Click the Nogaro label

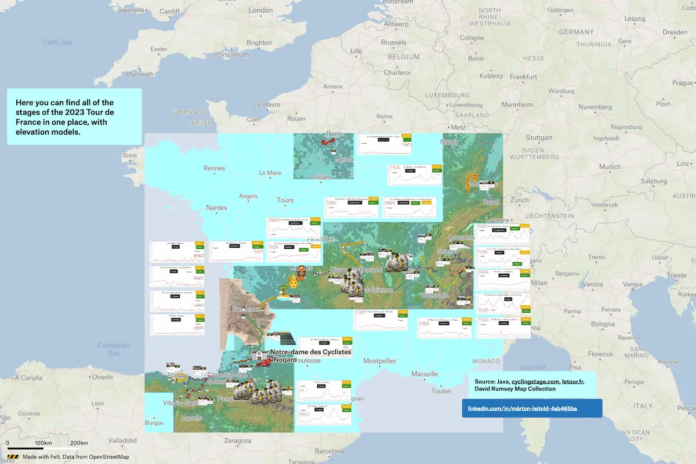[285, 360]
